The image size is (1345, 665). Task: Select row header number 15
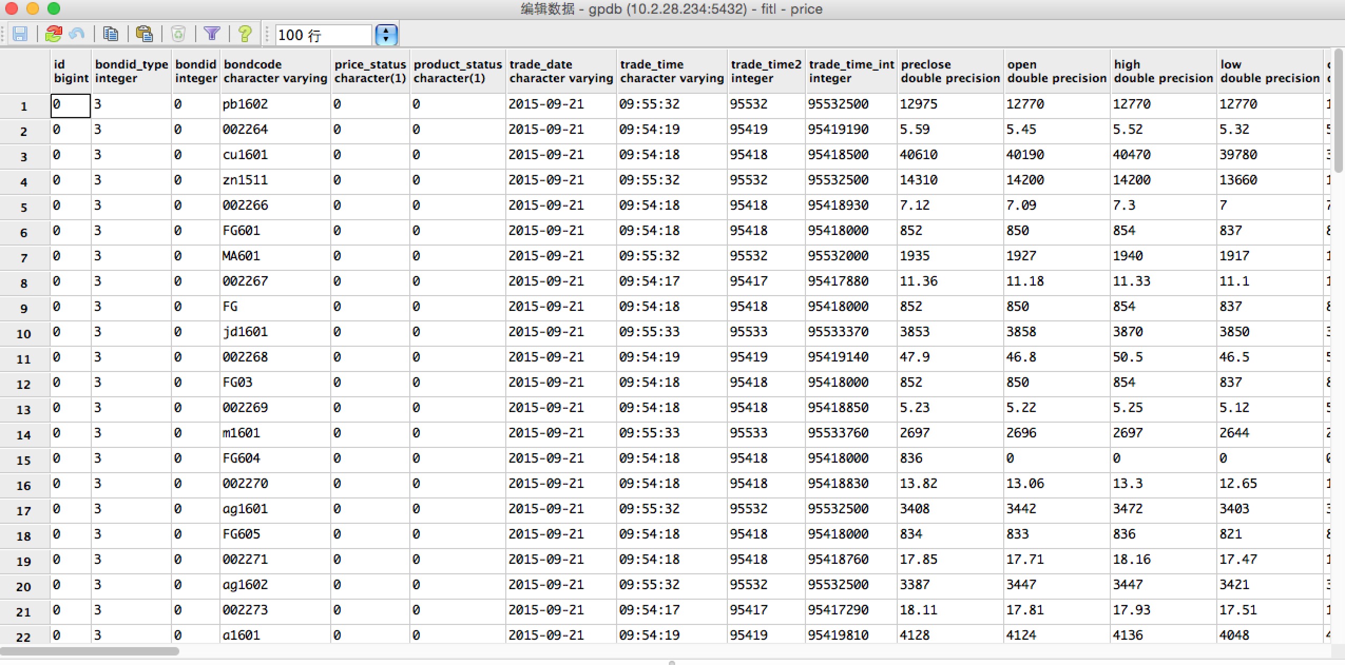coord(24,461)
